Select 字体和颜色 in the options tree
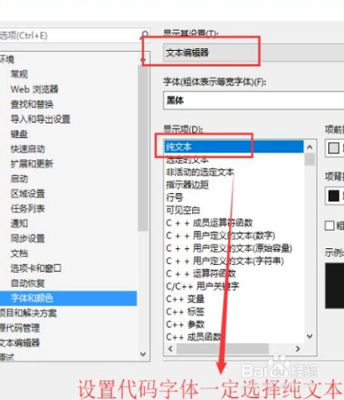 click(x=68, y=298)
